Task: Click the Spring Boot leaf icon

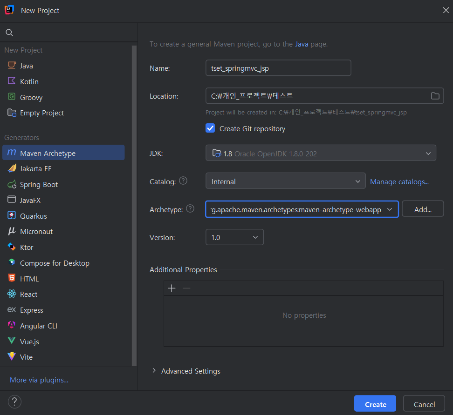Action: [x=12, y=184]
